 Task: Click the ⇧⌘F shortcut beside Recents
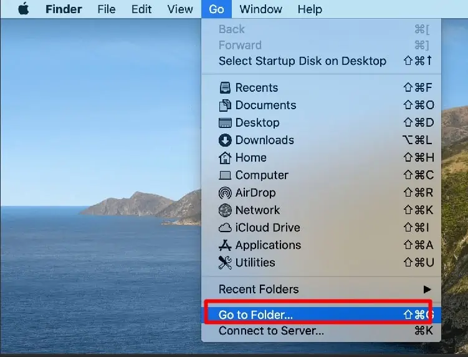(x=418, y=87)
